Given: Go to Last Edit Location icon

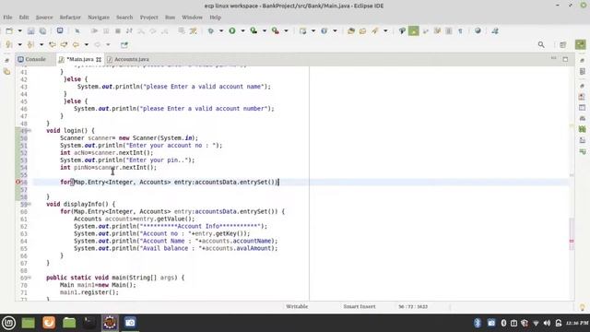Looking at the screenshot, I should [53, 45].
